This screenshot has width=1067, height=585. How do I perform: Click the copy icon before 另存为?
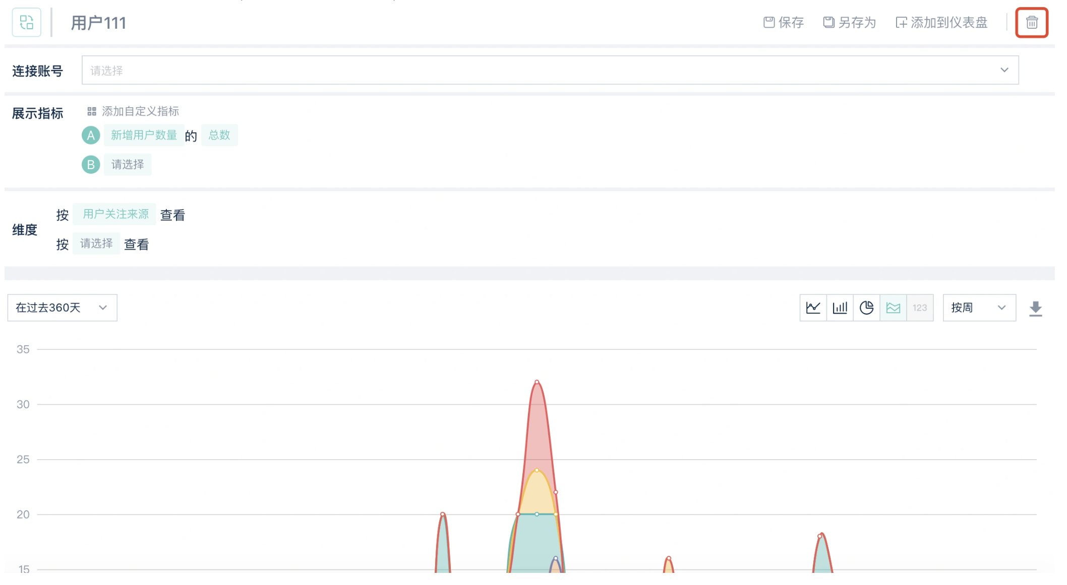point(828,22)
